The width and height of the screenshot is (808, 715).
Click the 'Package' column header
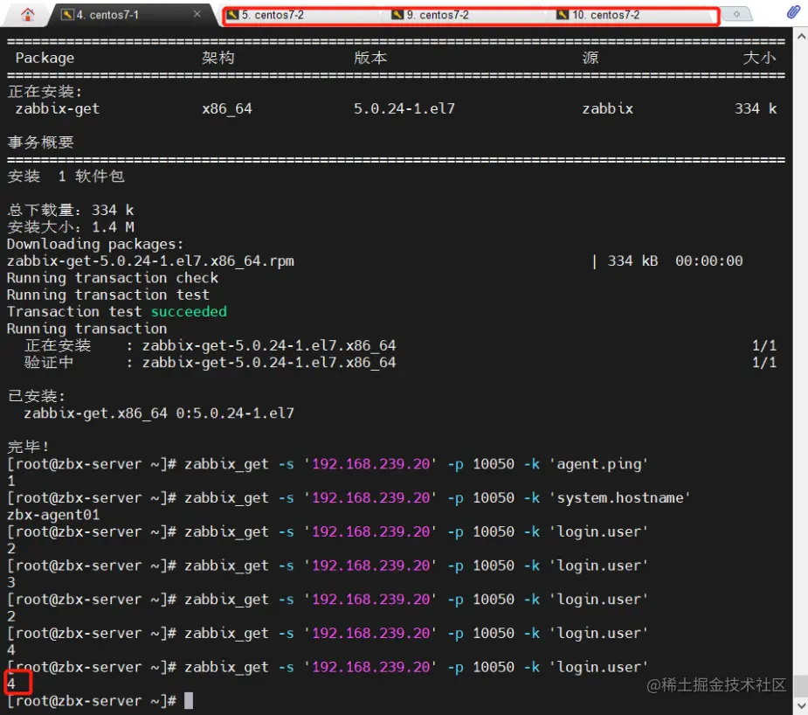(45, 58)
